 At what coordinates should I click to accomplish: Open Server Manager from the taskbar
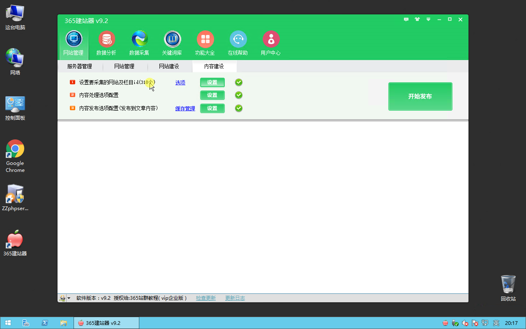tap(25, 323)
